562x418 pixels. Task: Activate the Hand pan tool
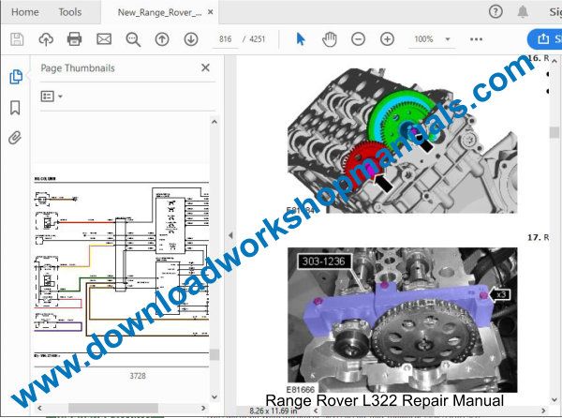pos(330,39)
